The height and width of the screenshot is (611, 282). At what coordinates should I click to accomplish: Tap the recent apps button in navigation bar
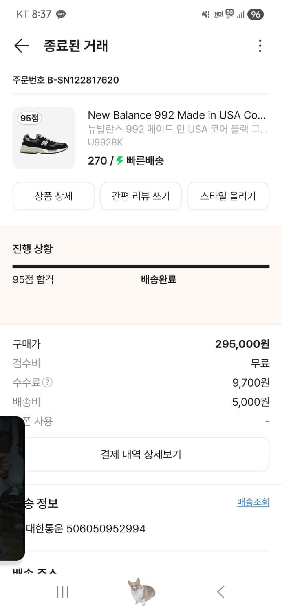[62, 592]
